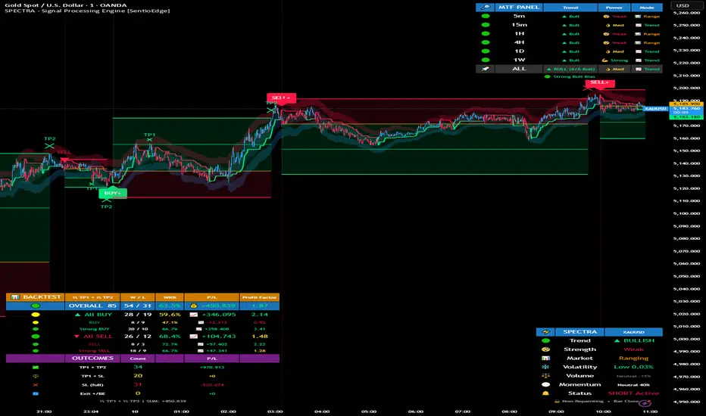Click the bar-chart icon next to Market
This screenshot has width=706, height=416.
(545, 359)
